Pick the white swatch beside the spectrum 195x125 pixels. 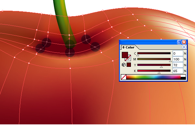pyautogui.click(x=183, y=76)
